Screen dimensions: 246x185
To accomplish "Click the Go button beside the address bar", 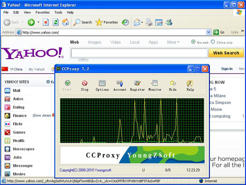I will click(219, 32).
